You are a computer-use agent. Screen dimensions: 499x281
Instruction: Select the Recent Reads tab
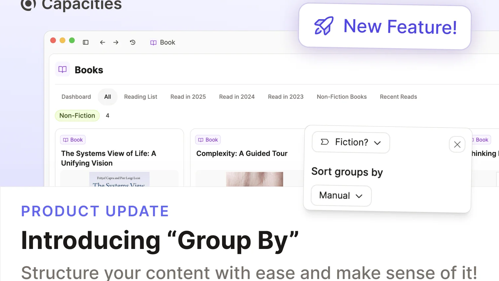click(x=398, y=97)
